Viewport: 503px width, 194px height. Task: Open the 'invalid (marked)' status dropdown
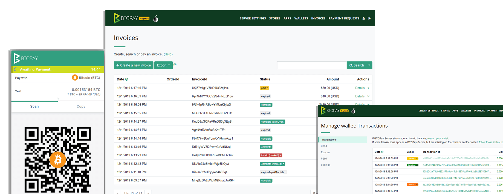click(271, 155)
